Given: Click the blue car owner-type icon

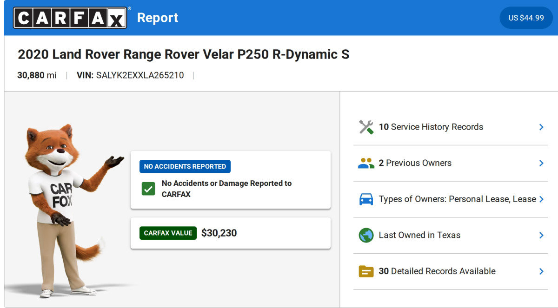Looking at the screenshot, I should point(366,199).
